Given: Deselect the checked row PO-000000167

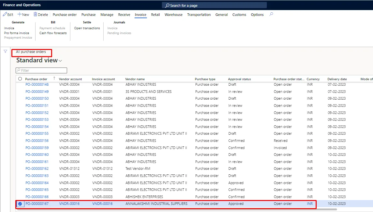Looking at the screenshot, I should click(x=20, y=204).
